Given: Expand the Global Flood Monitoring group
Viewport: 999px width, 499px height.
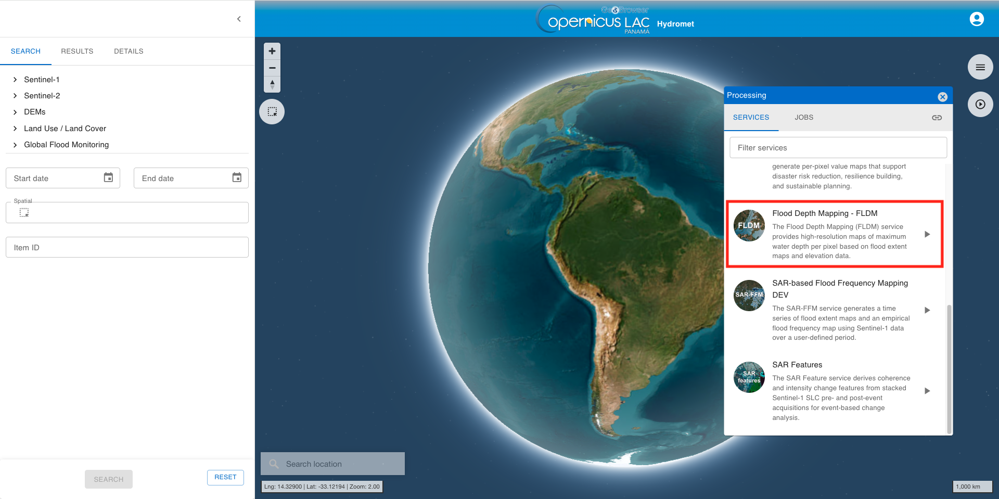Looking at the screenshot, I should 15,145.
